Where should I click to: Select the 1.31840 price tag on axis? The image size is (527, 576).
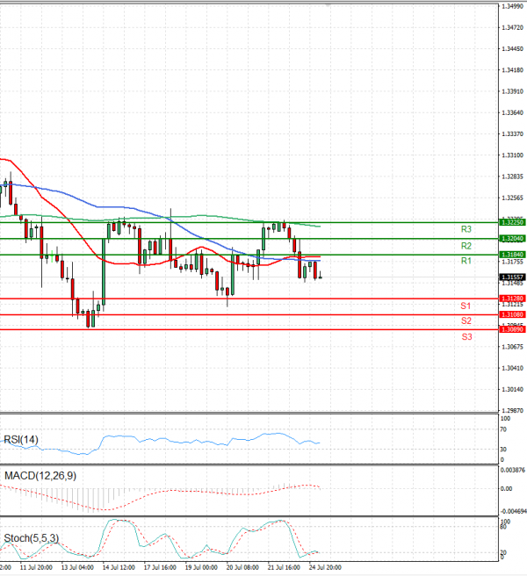coord(513,255)
